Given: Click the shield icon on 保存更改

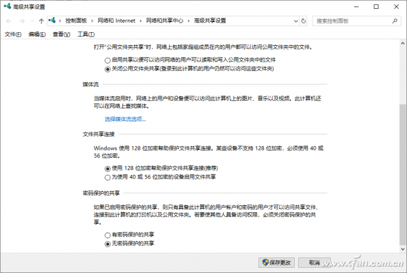Looking at the screenshot, I should [x=265, y=262].
